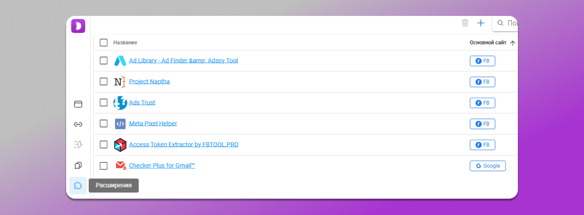Click FB tag in Ad Library row
Image resolution: width=584 pixels, height=215 pixels.
[x=482, y=61]
